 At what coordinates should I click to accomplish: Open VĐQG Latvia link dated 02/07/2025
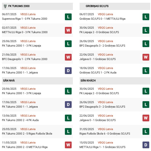click(x=28, y=28)
